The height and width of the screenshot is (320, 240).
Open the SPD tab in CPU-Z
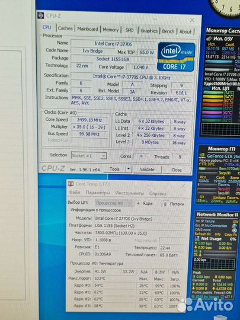pyautogui.click(x=129, y=30)
